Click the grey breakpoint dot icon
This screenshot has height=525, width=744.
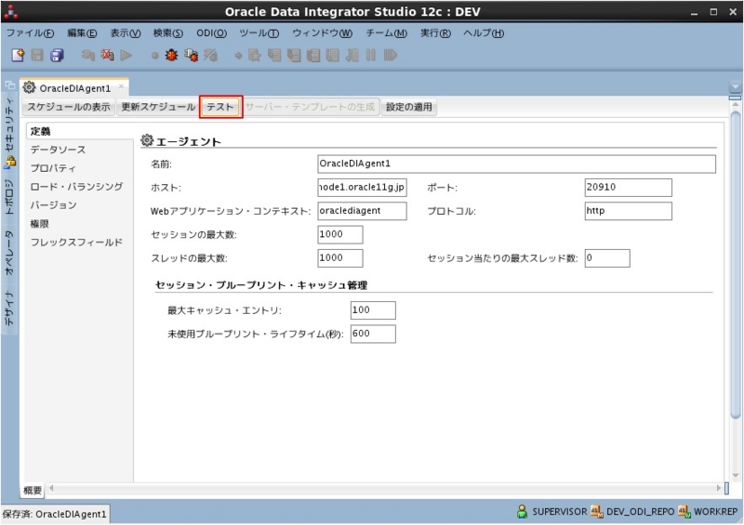click(154, 56)
